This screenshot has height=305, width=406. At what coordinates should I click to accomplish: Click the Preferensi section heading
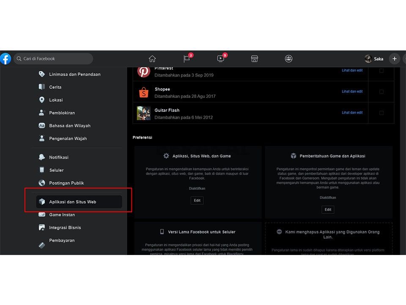143,137
